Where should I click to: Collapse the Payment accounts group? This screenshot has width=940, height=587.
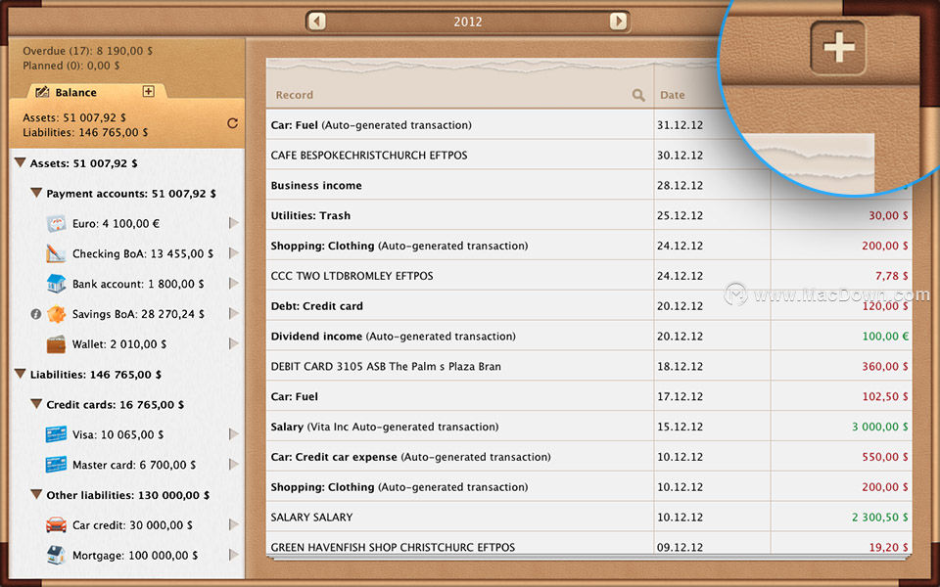(36, 193)
